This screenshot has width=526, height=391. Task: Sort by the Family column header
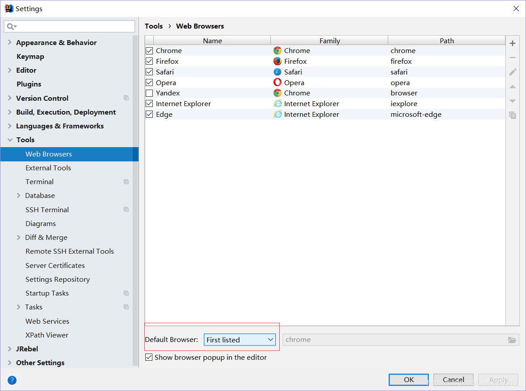329,41
